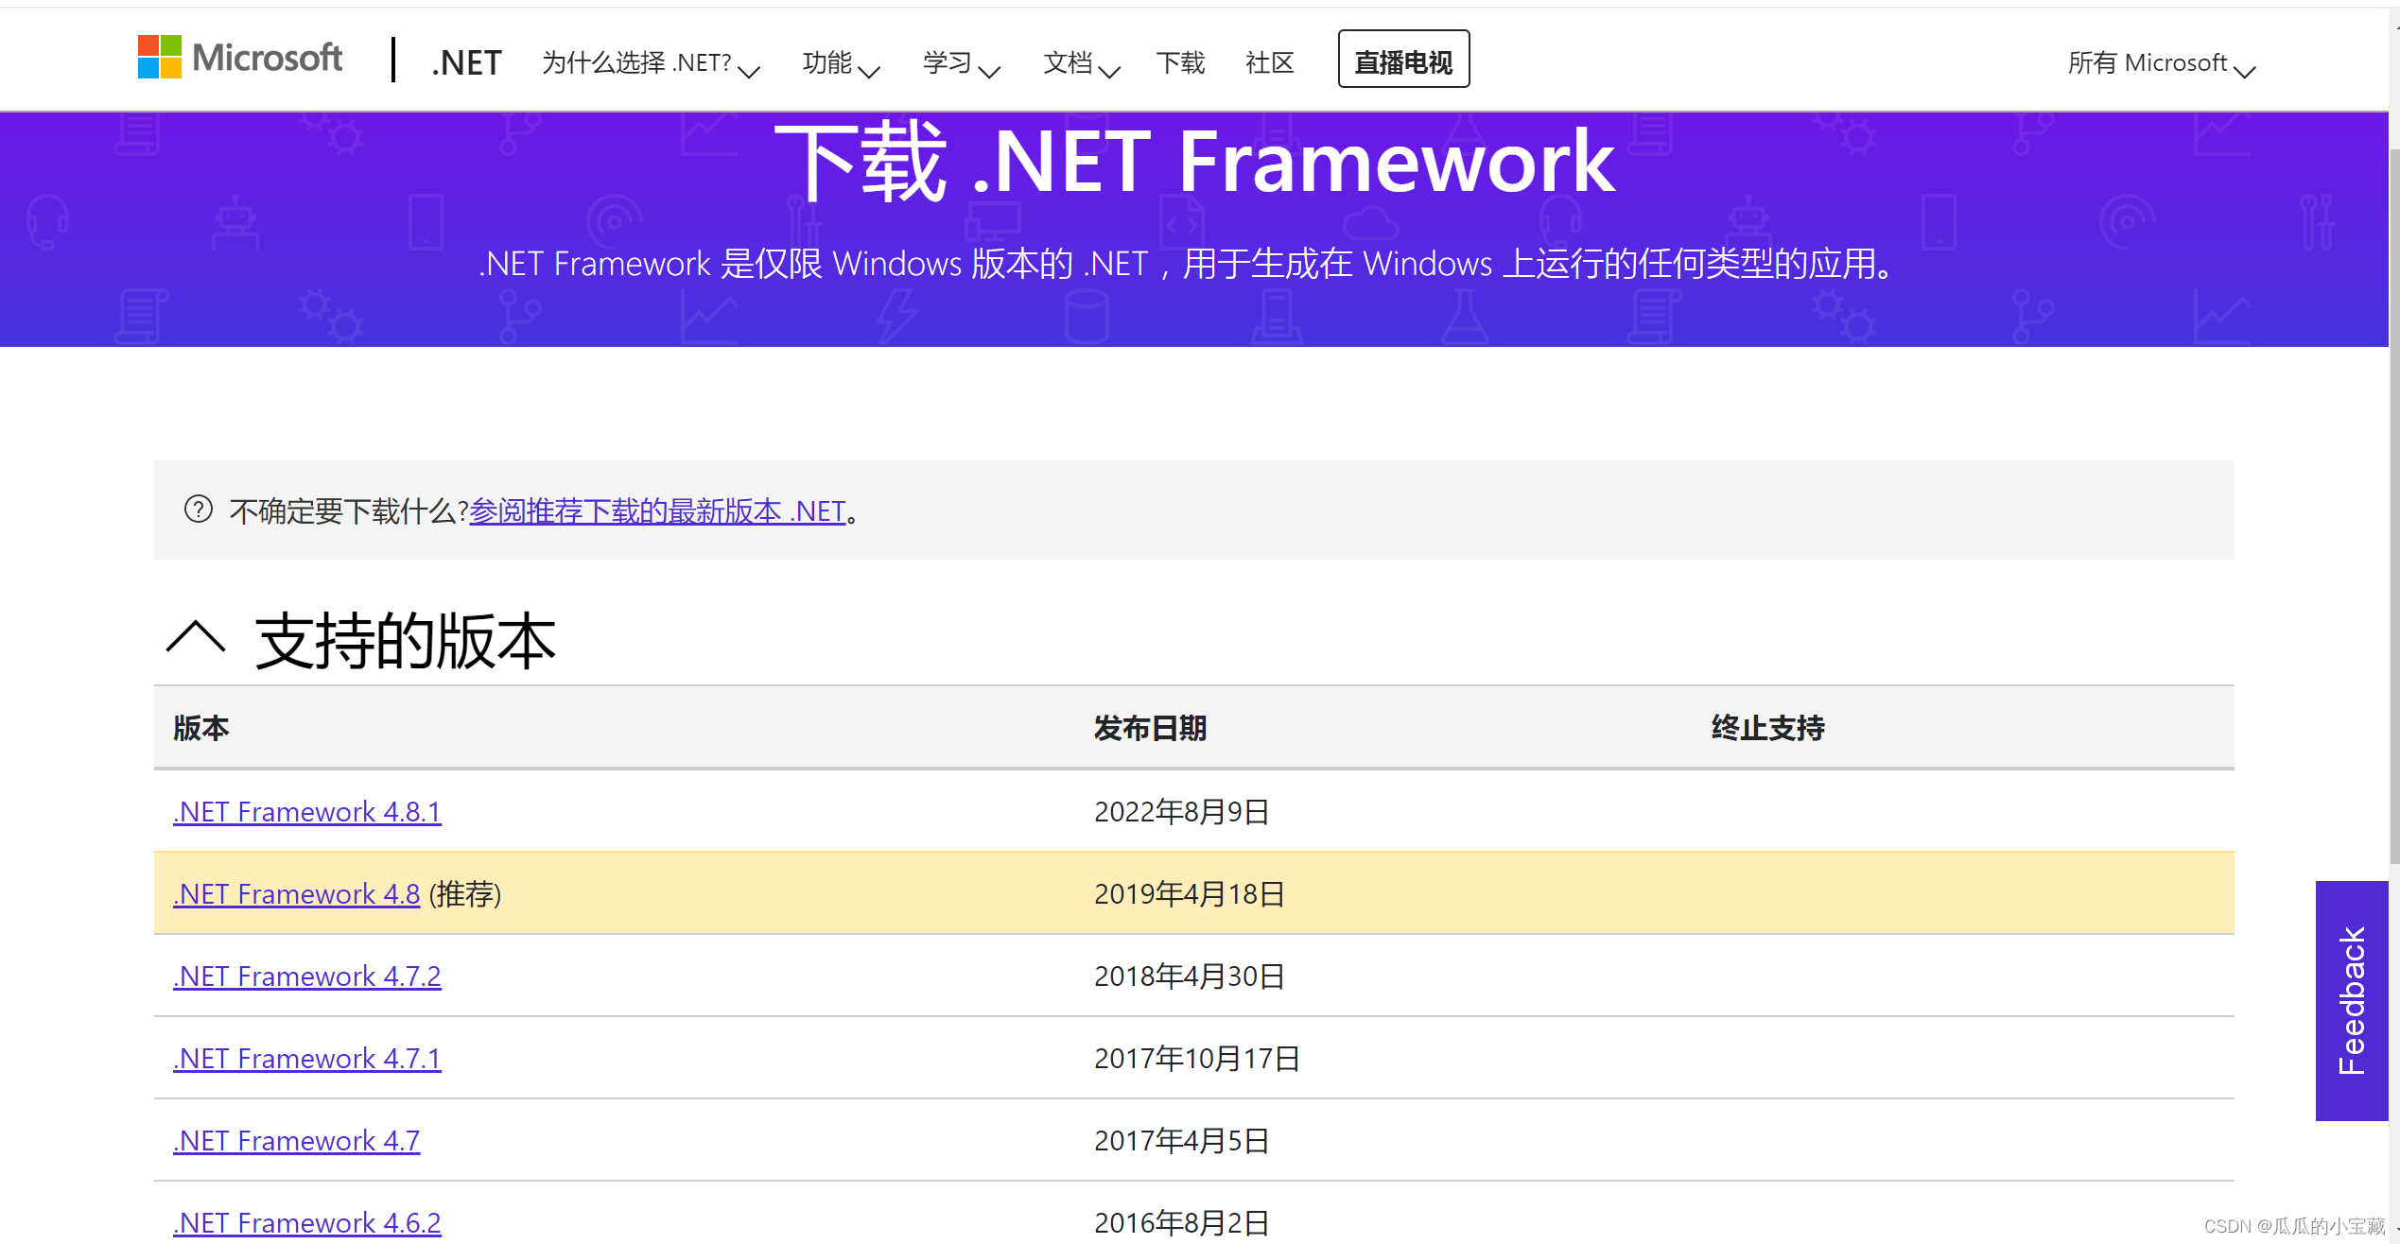Image resolution: width=2400 pixels, height=1244 pixels.
Task: Open .NET Framework 4.7 link
Action: click(x=296, y=1141)
